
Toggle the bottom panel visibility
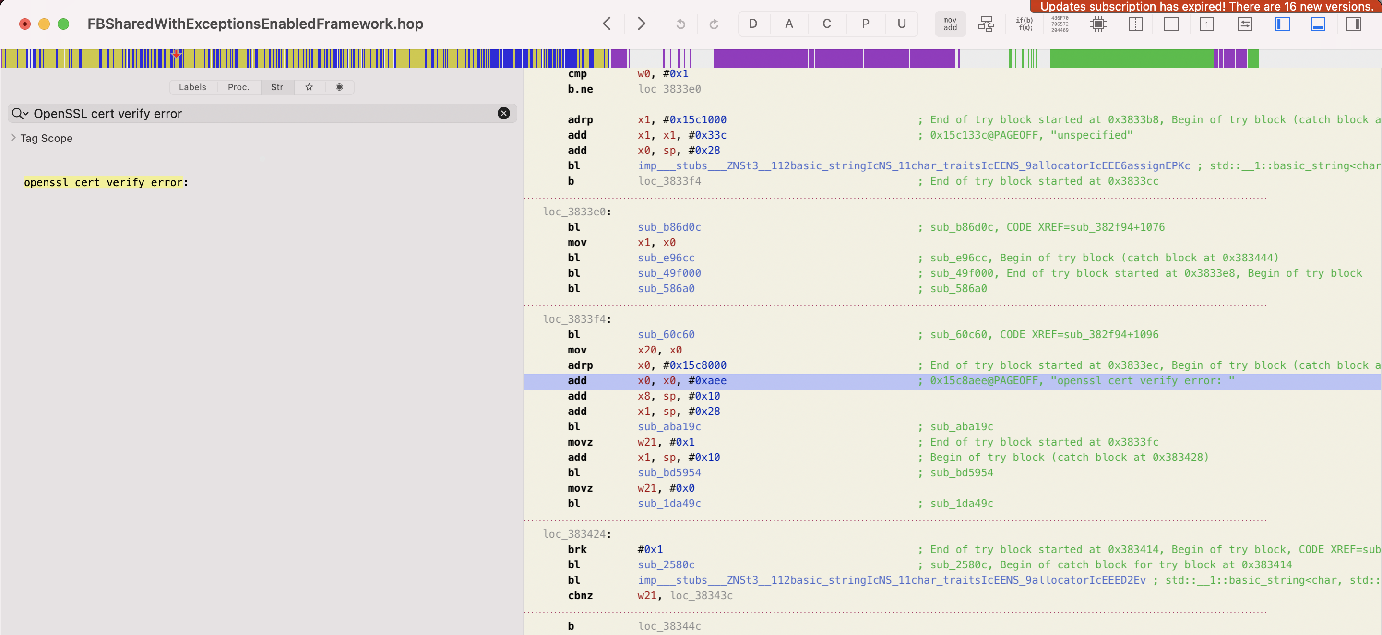(1318, 24)
